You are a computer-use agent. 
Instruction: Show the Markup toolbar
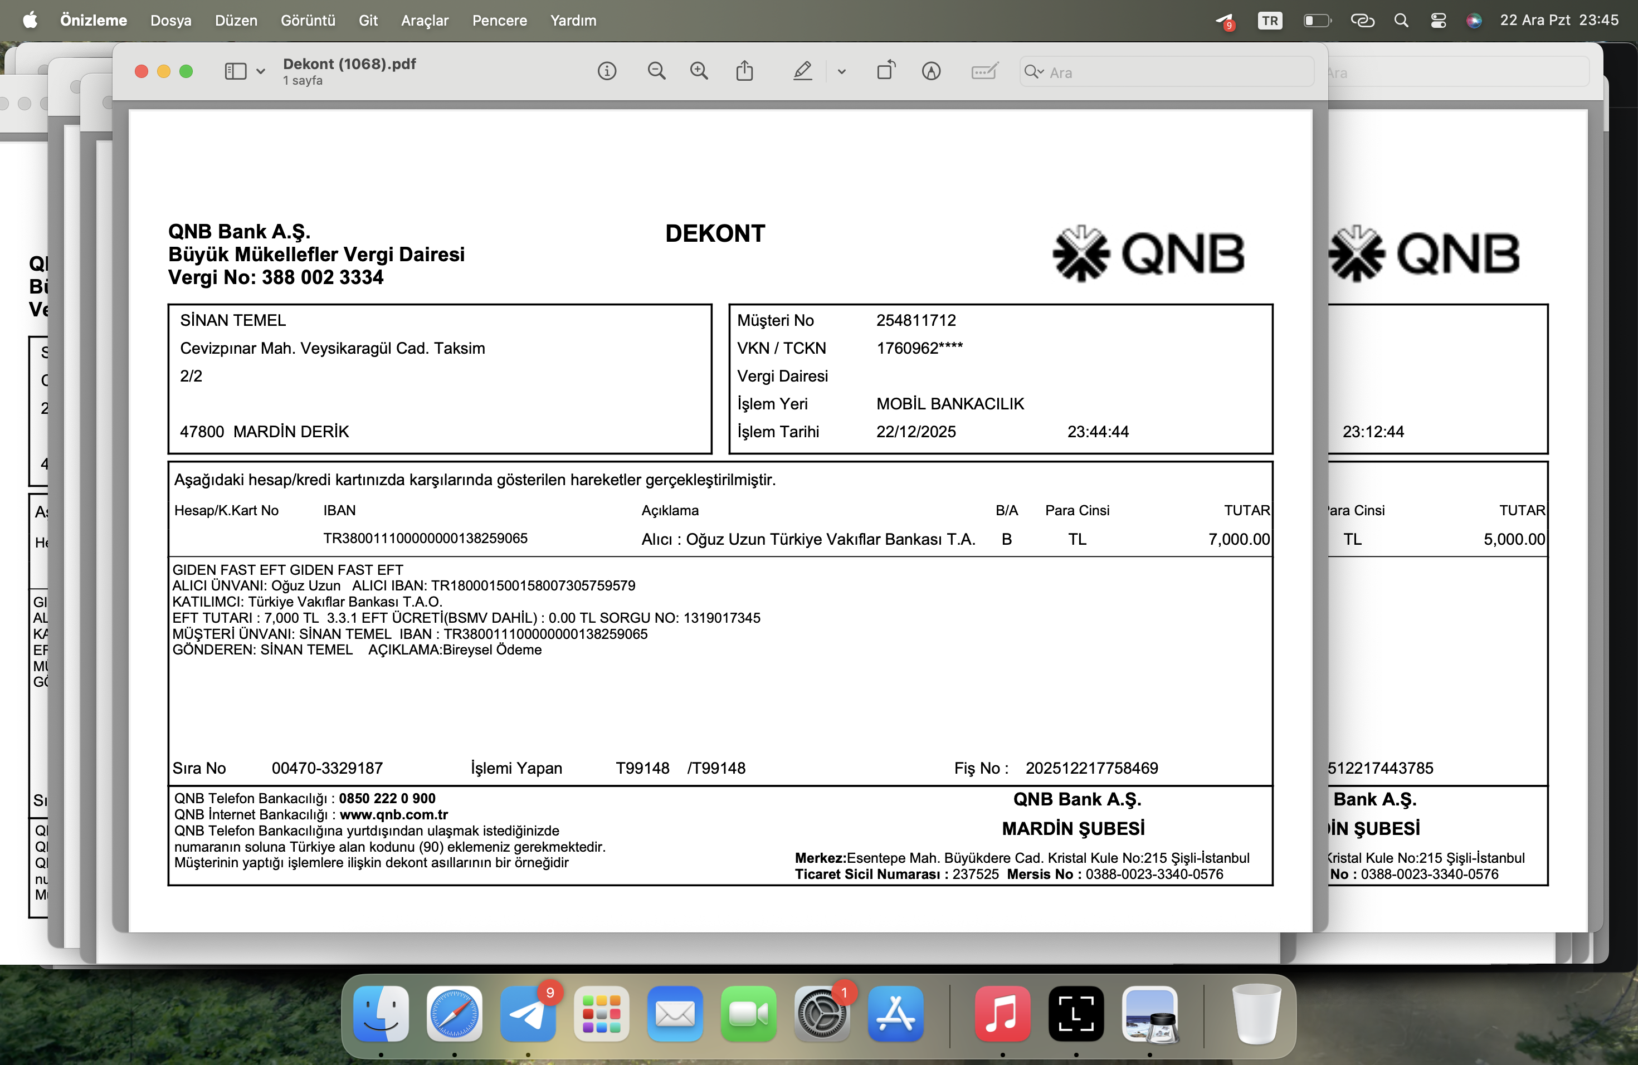click(931, 71)
